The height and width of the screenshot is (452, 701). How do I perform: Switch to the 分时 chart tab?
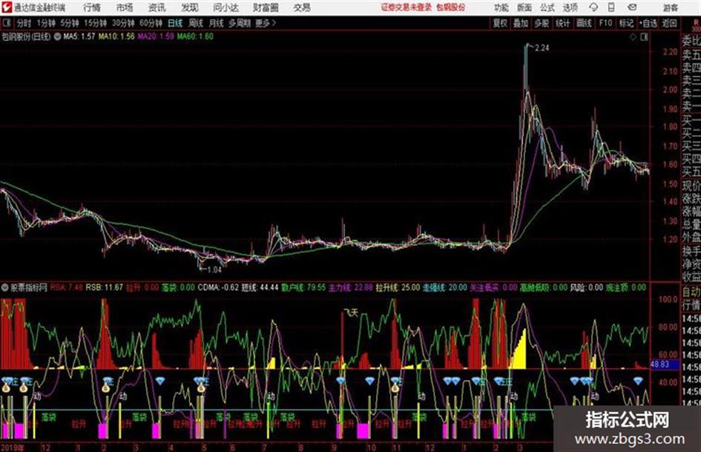pyautogui.click(x=24, y=23)
